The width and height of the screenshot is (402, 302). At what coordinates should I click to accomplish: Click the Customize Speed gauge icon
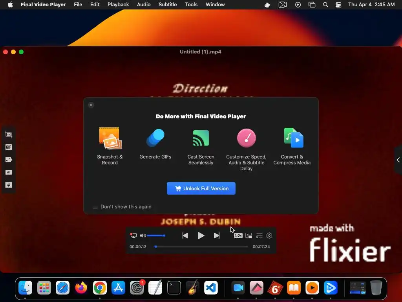coord(247,138)
